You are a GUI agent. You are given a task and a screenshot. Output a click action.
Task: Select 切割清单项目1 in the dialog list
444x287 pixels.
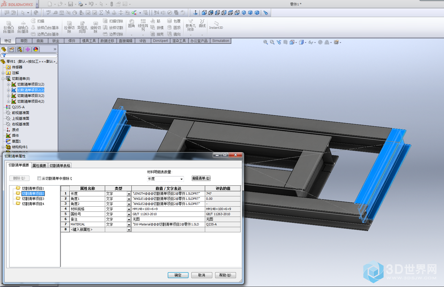(x=33, y=188)
